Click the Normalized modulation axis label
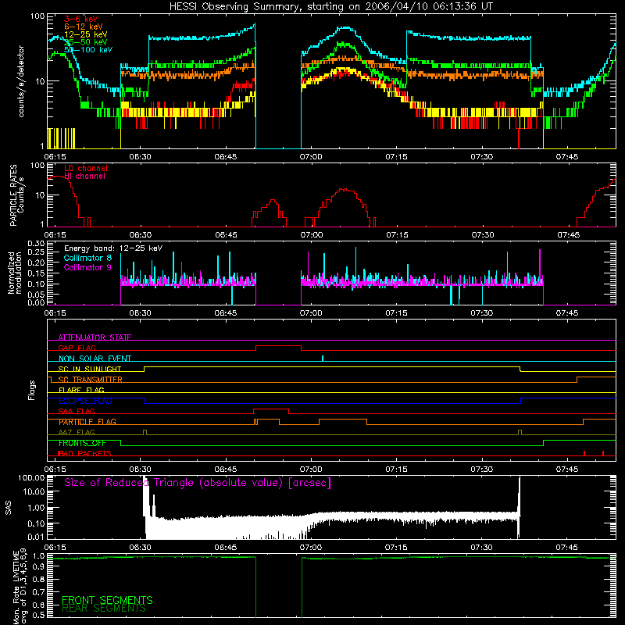Image resolution: width=625 pixels, height=625 pixels. click(x=15, y=273)
